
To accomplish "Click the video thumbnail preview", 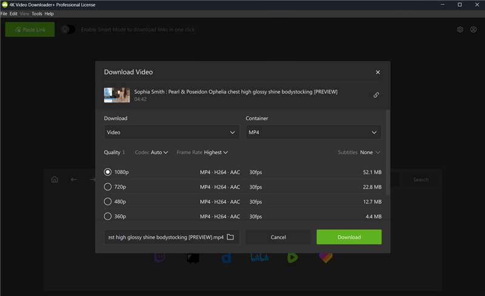I will (x=117, y=95).
